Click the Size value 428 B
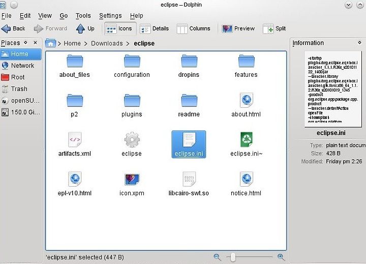Image resolution: width=366 pixels, height=264 pixels. (333, 154)
